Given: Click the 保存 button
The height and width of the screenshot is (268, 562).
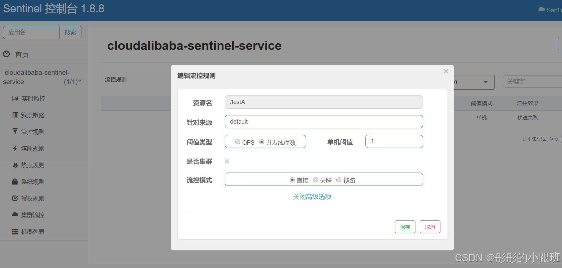Looking at the screenshot, I should click(405, 227).
